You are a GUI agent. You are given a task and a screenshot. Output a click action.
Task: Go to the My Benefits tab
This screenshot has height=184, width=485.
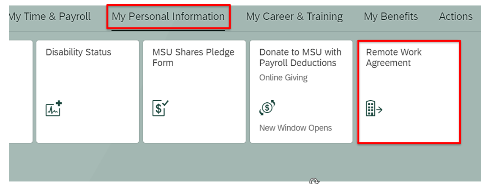[391, 16]
